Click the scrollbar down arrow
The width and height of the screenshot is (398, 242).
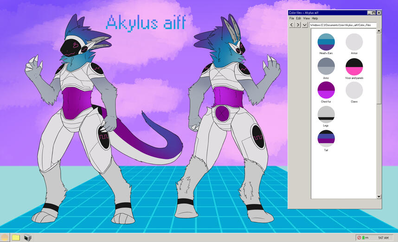coord(379,197)
